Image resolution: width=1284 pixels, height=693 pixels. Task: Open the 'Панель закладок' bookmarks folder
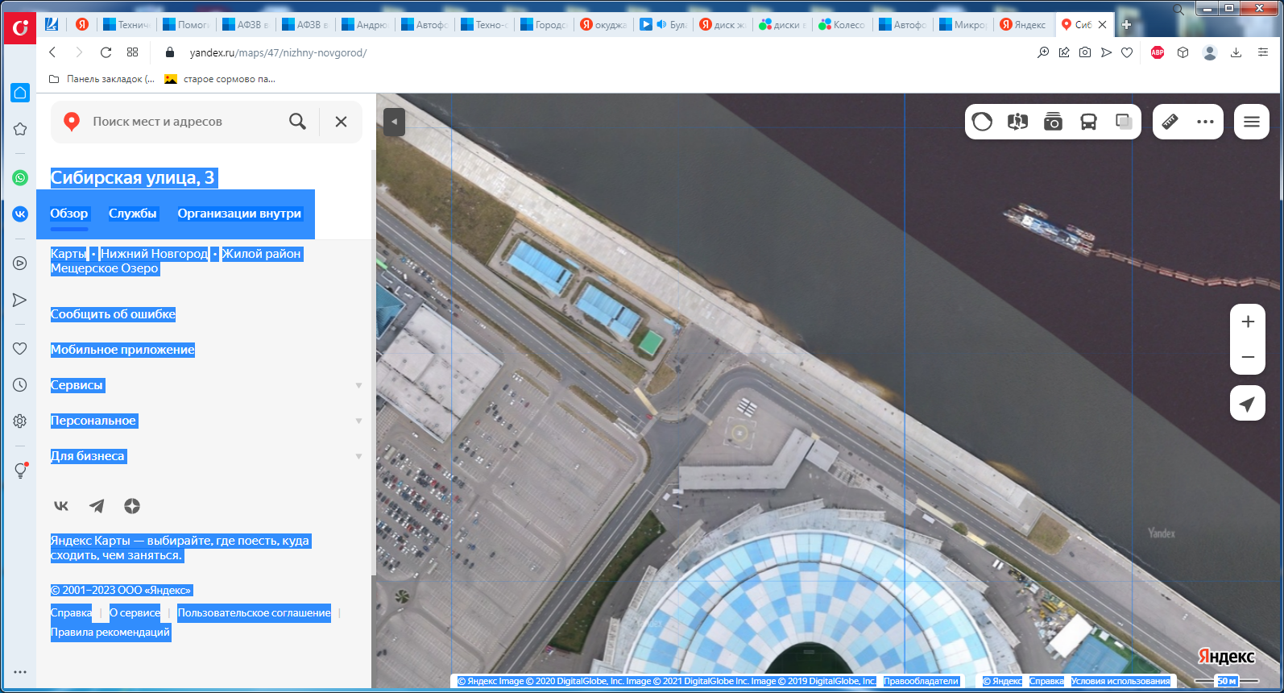coord(102,79)
